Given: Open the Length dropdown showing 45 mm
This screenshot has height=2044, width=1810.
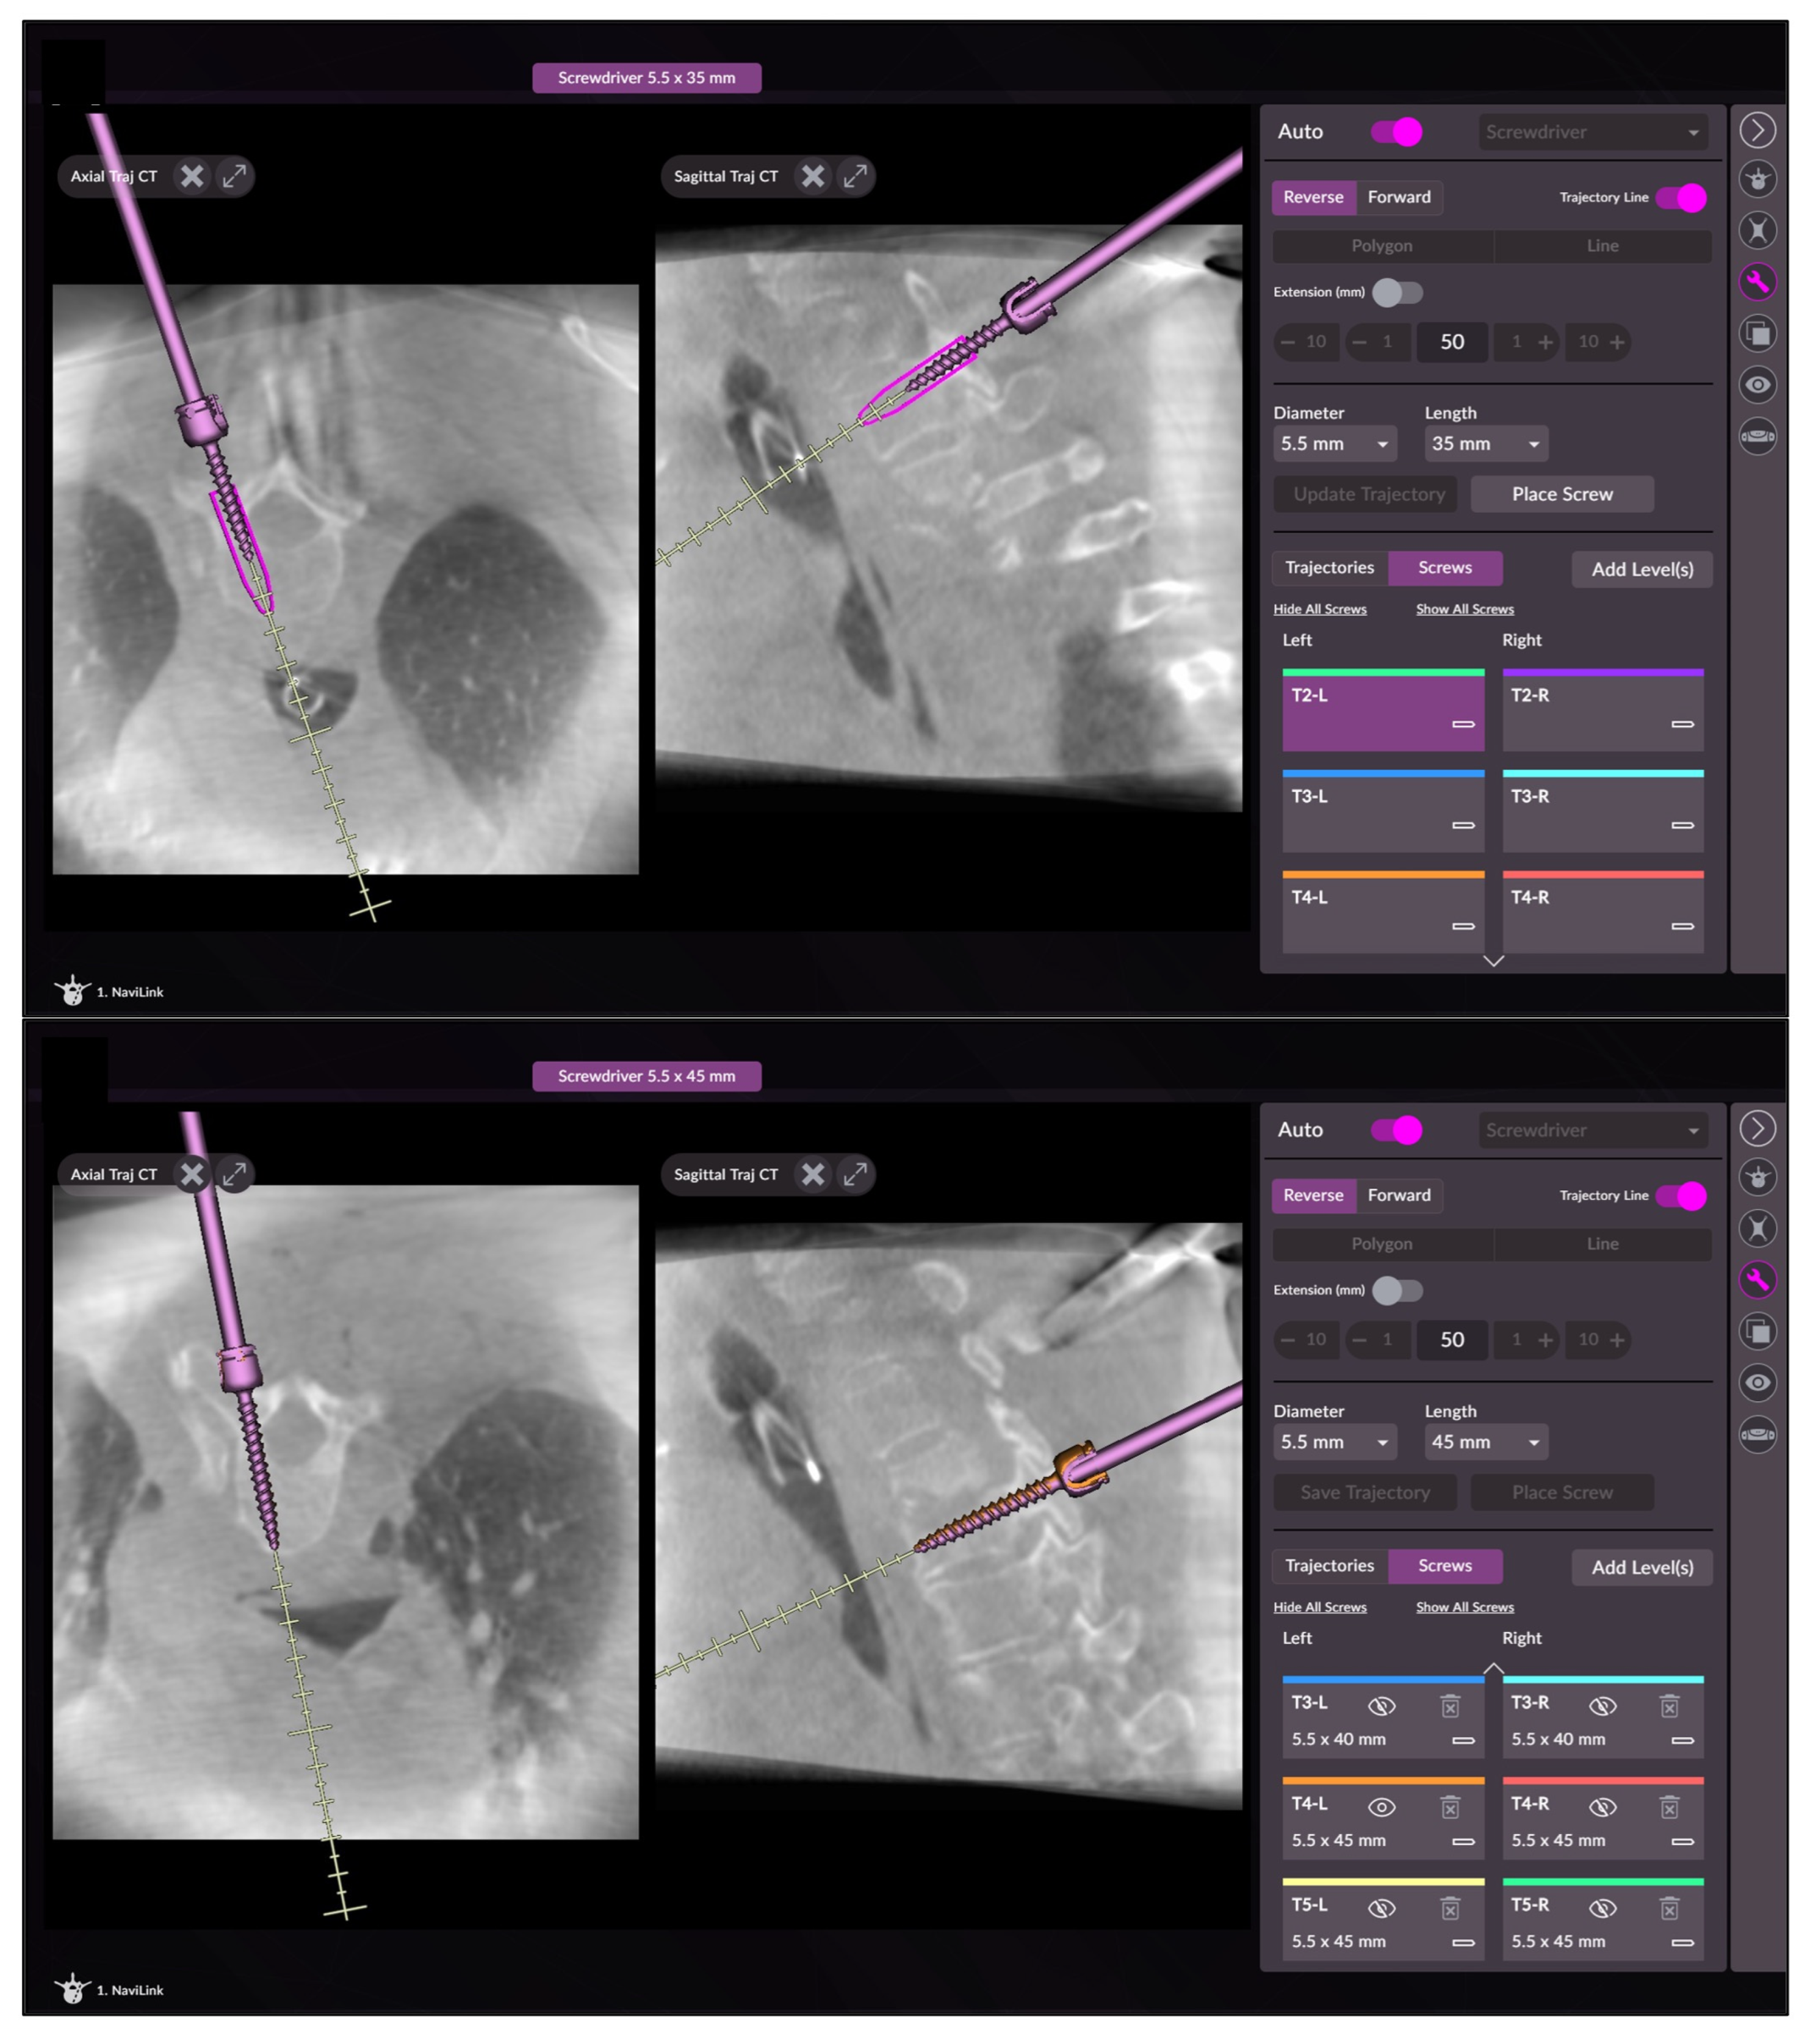Looking at the screenshot, I should coord(1485,1442).
